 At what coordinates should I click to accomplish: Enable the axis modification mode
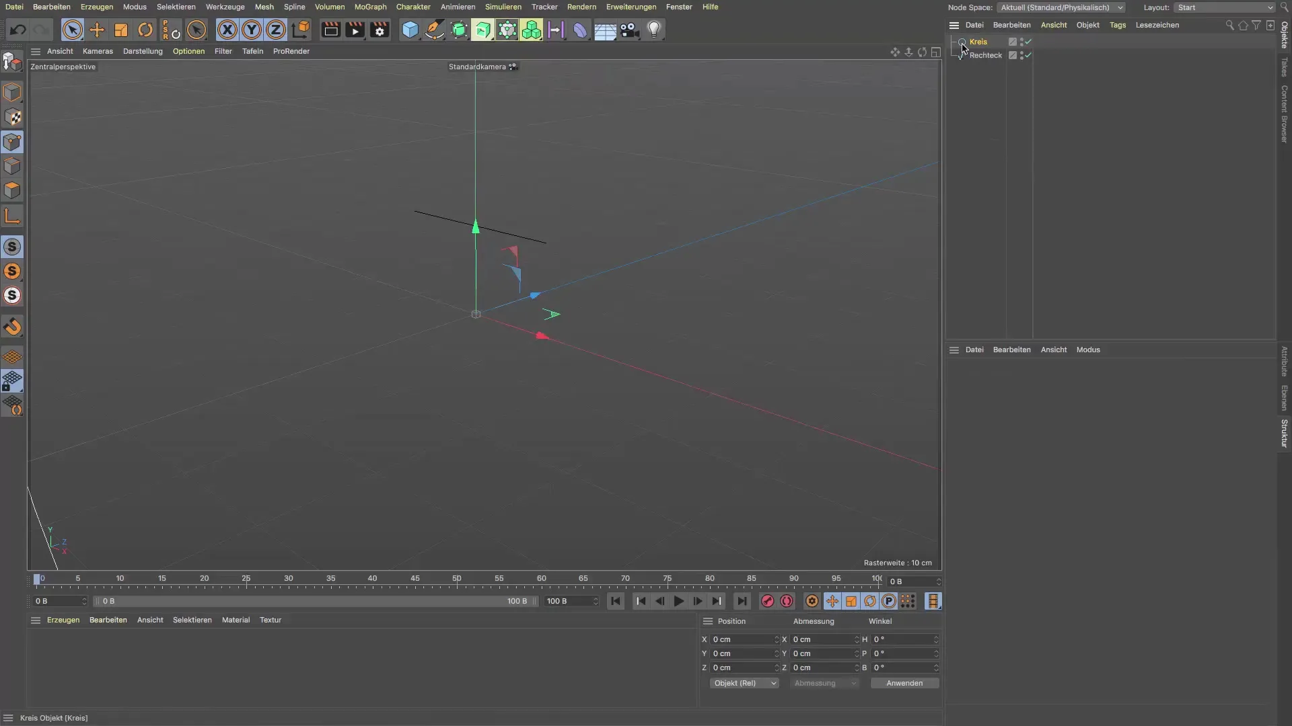point(12,216)
